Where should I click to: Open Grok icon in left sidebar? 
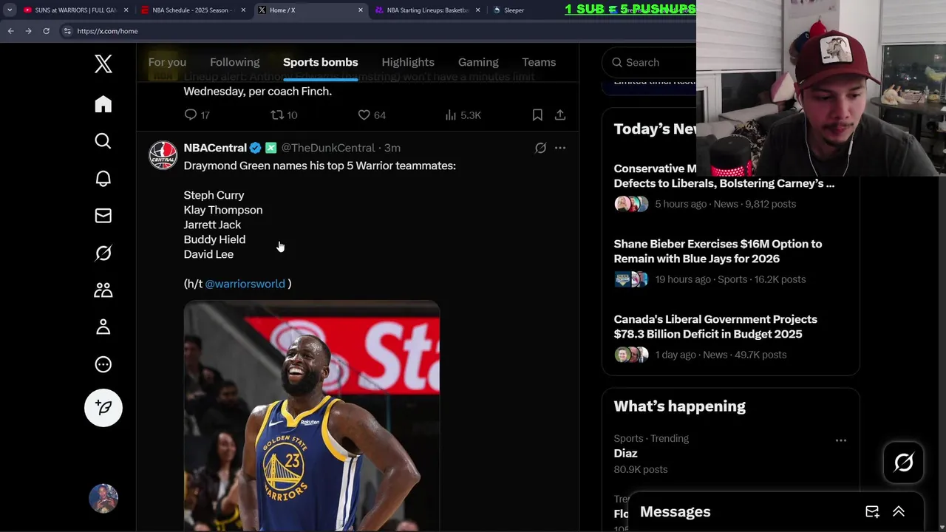103,253
